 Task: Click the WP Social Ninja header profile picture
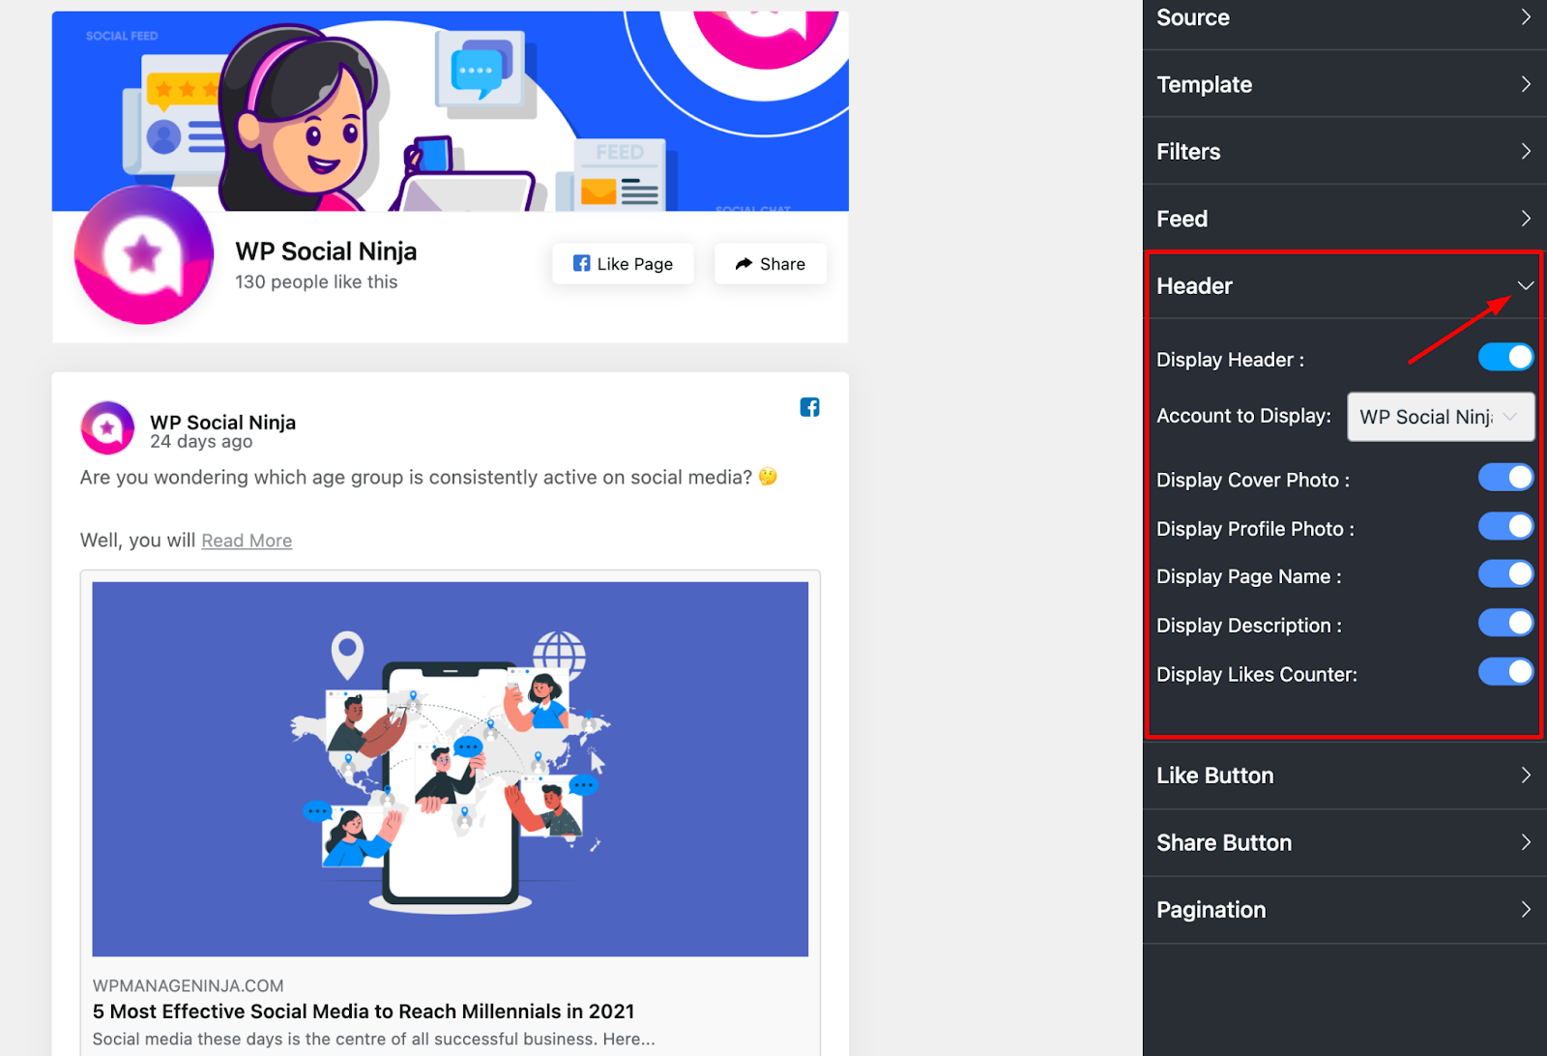144,255
